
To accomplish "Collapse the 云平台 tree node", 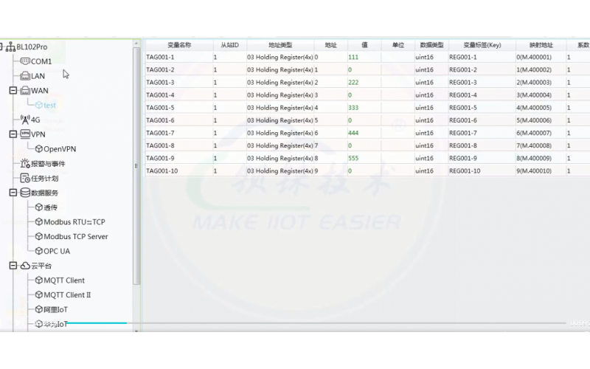I will tap(13, 266).
